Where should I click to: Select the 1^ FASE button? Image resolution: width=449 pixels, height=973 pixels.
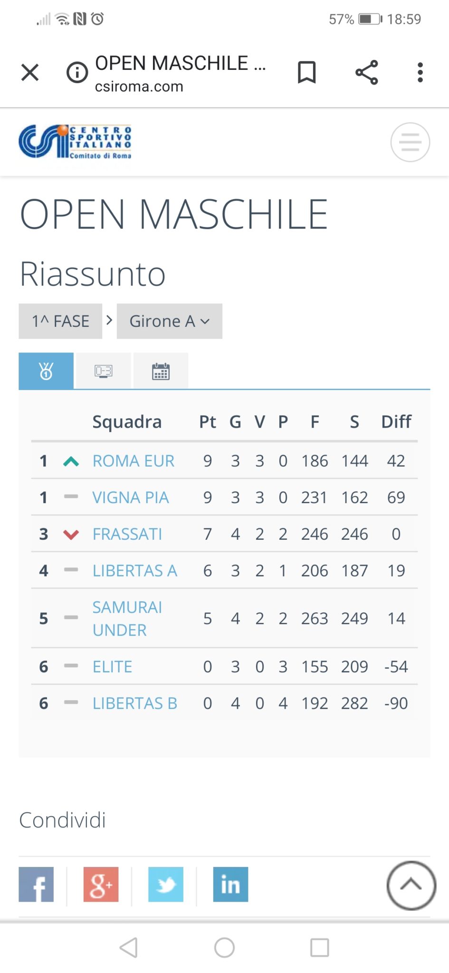(60, 321)
